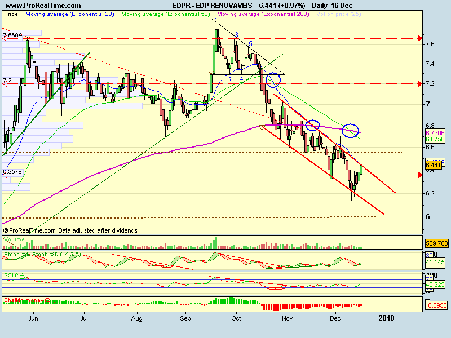The height and width of the screenshot is (338, 451).
Task: Click the Price panel label
Action: [11, 14]
